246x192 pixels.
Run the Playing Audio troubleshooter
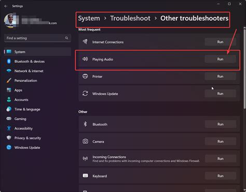(220, 59)
